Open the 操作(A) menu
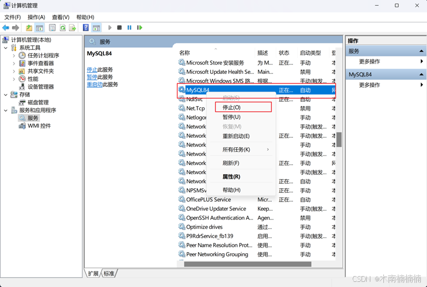 click(36, 17)
